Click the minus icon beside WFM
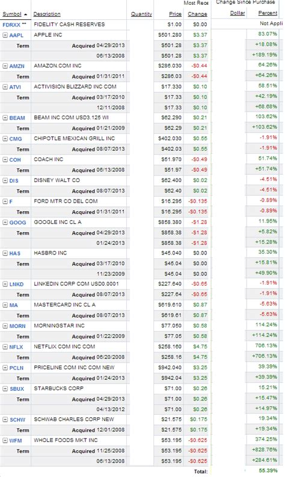 pos(5,440)
